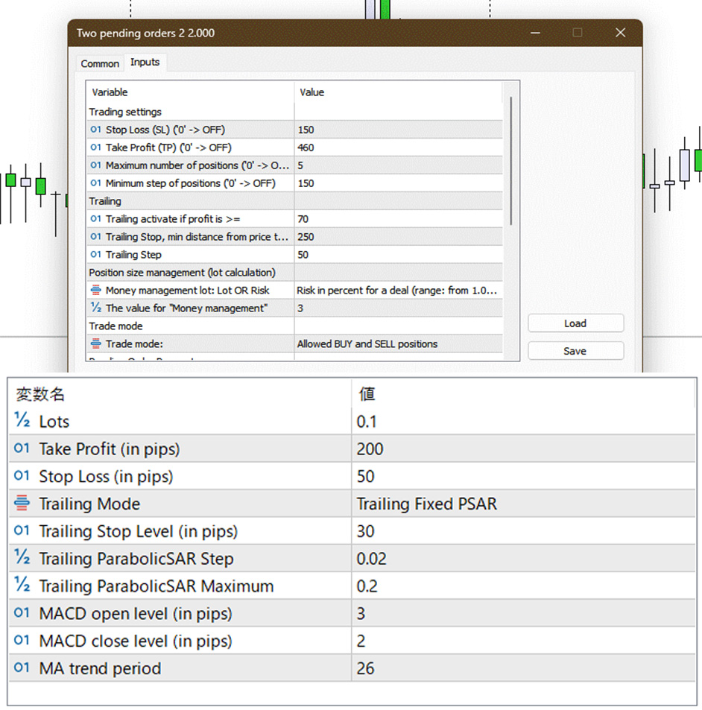
Task: Open the Money management lot value dropdown
Action: [x=399, y=291]
